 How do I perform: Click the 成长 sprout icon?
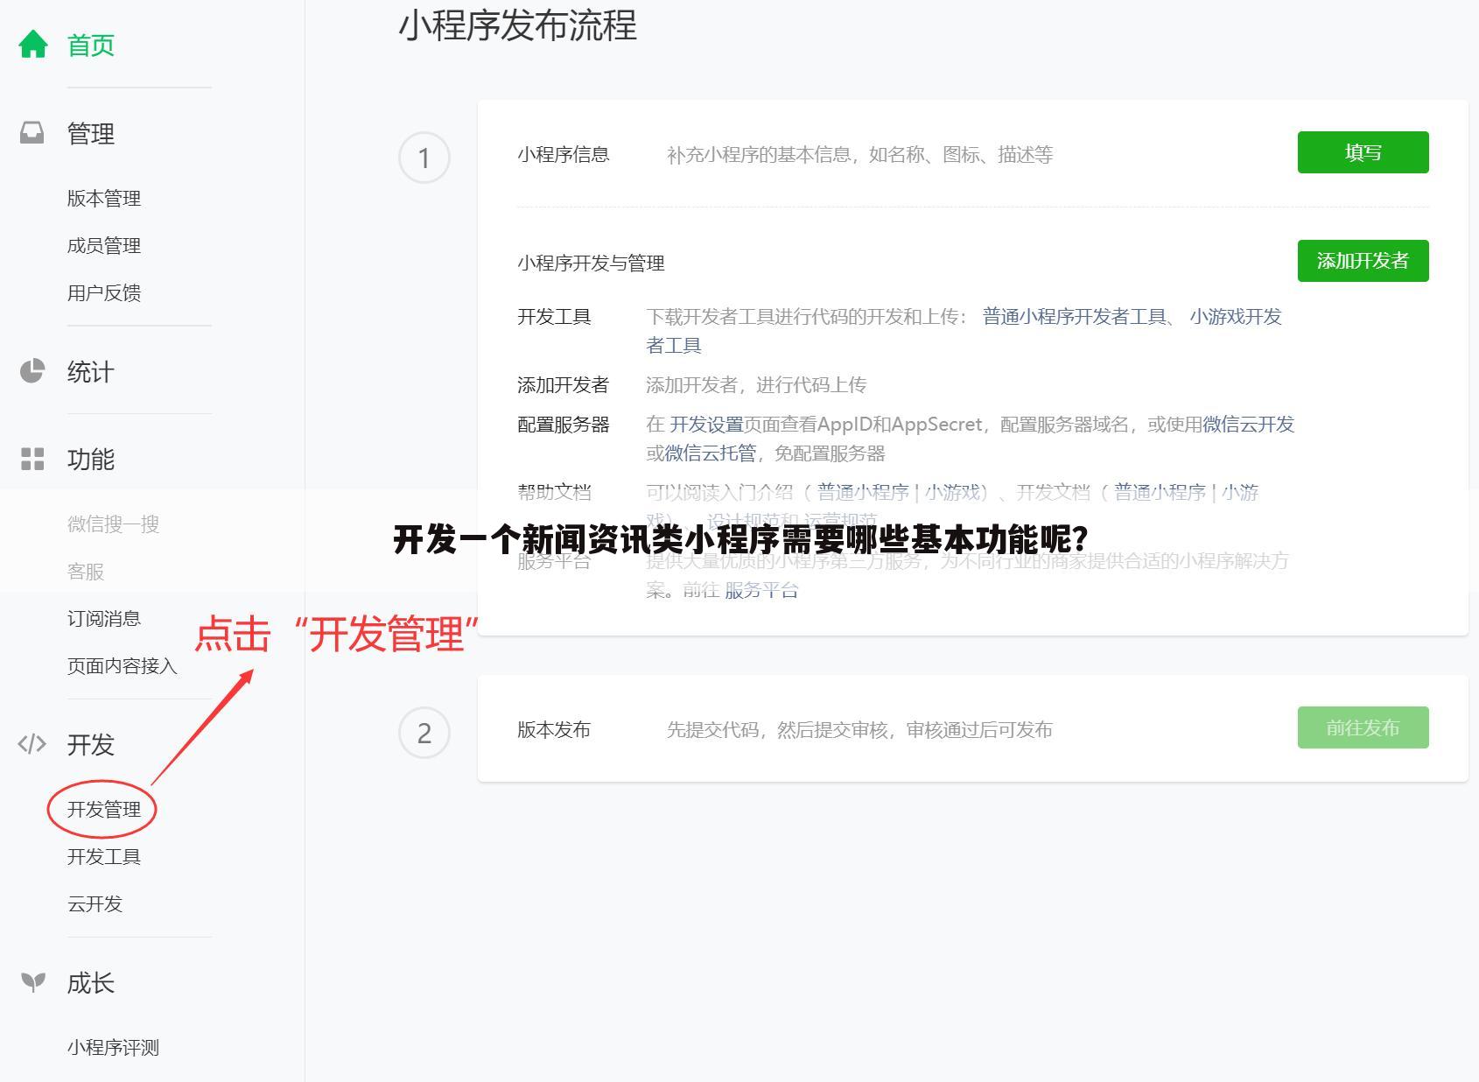[32, 982]
